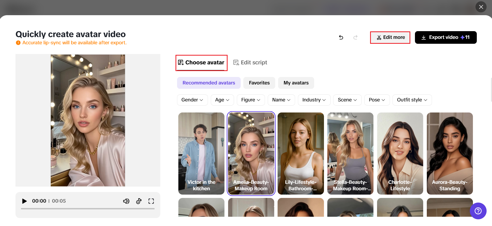
Task: Mute the preview volume speaker icon
Action: (x=126, y=201)
